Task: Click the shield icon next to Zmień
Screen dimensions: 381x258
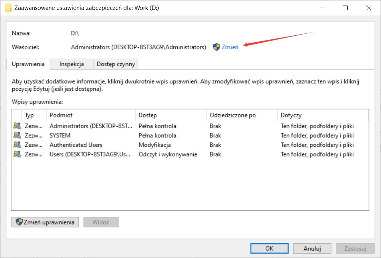Action: [x=216, y=47]
